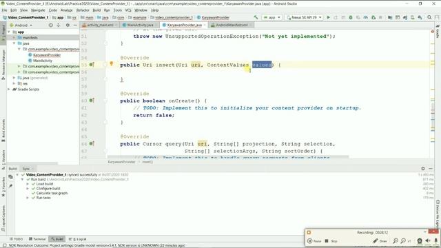Open the Android Profiler gauge icon
The height and width of the screenshot is (248, 441).
click(366, 17)
